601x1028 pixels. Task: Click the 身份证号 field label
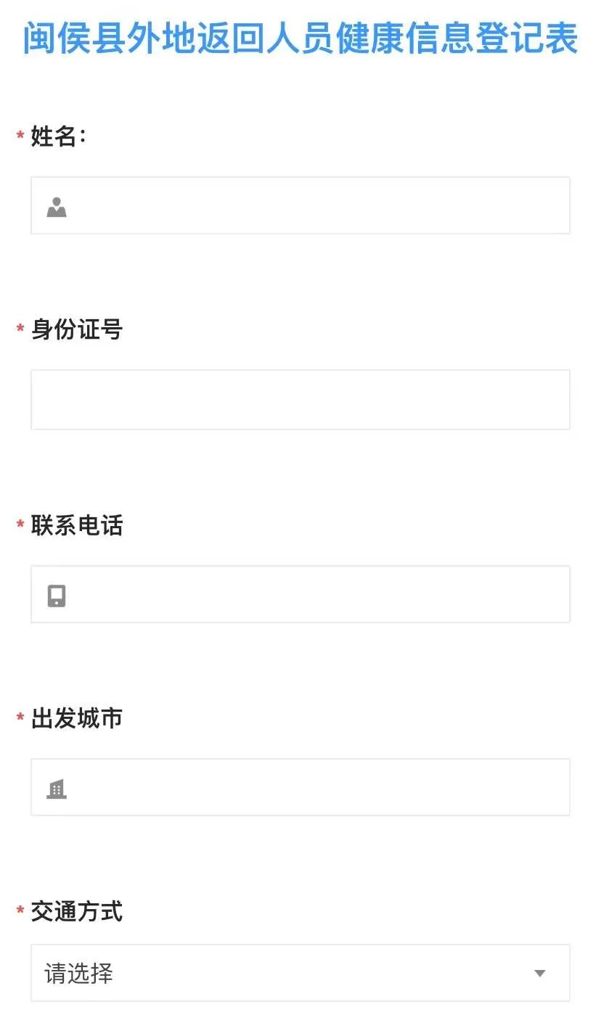tap(77, 330)
